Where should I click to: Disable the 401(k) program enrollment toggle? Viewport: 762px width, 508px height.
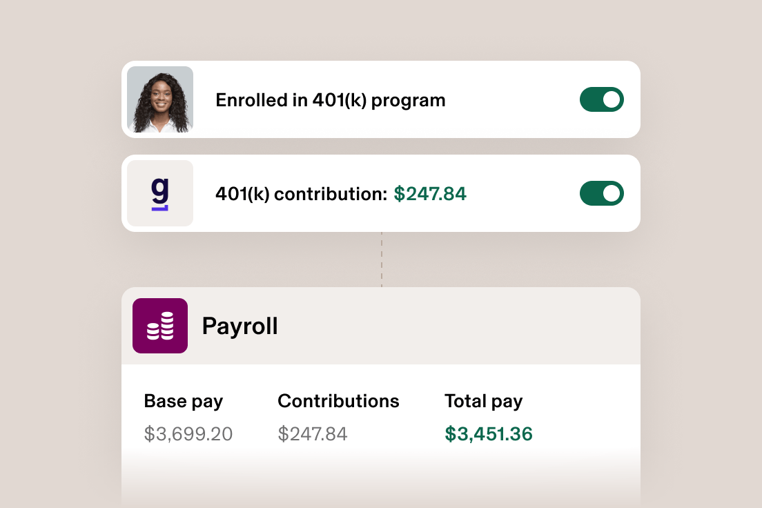click(x=601, y=99)
